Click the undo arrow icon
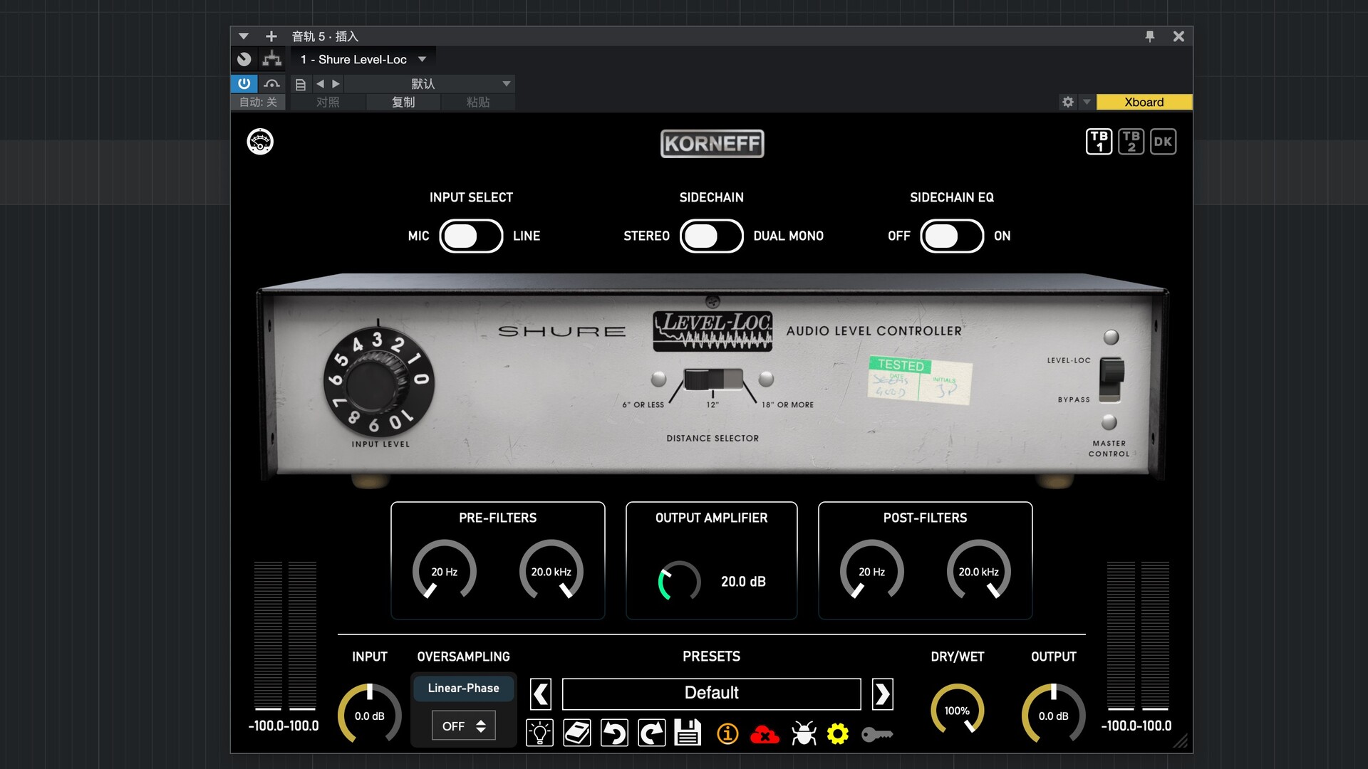 pos(614,733)
